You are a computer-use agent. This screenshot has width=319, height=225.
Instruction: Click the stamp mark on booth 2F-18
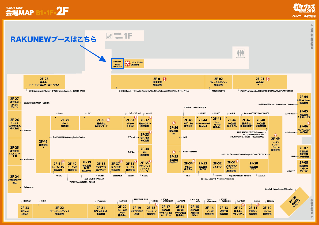[156, 205]
